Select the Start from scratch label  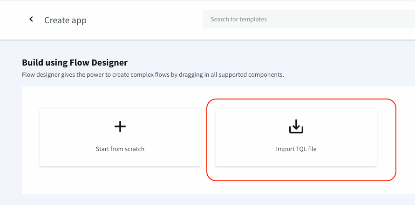point(120,149)
